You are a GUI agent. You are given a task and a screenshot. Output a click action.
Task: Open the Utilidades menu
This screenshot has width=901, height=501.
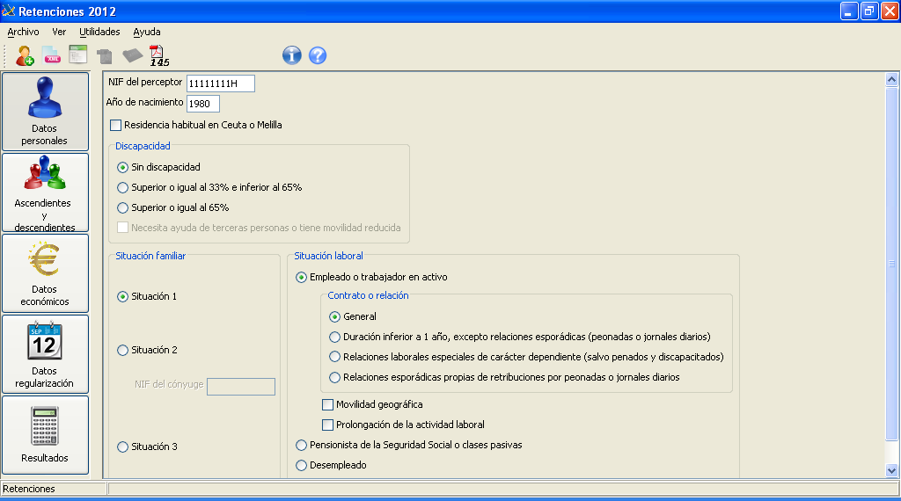(x=99, y=32)
